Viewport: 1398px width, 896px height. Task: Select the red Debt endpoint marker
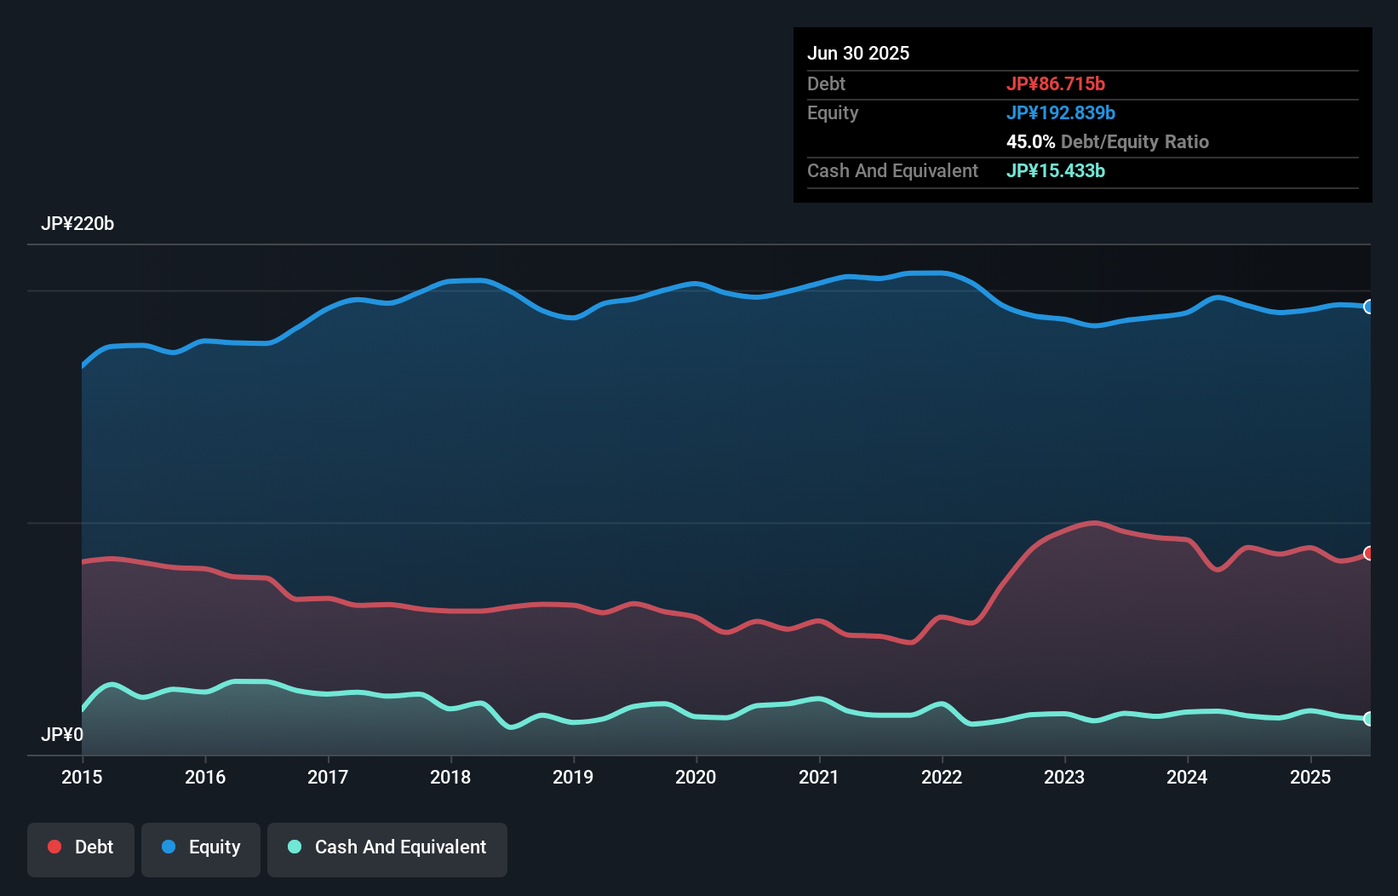pyautogui.click(x=1369, y=554)
